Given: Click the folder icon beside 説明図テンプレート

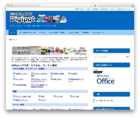Looking at the screenshot, I should pos(14,73).
